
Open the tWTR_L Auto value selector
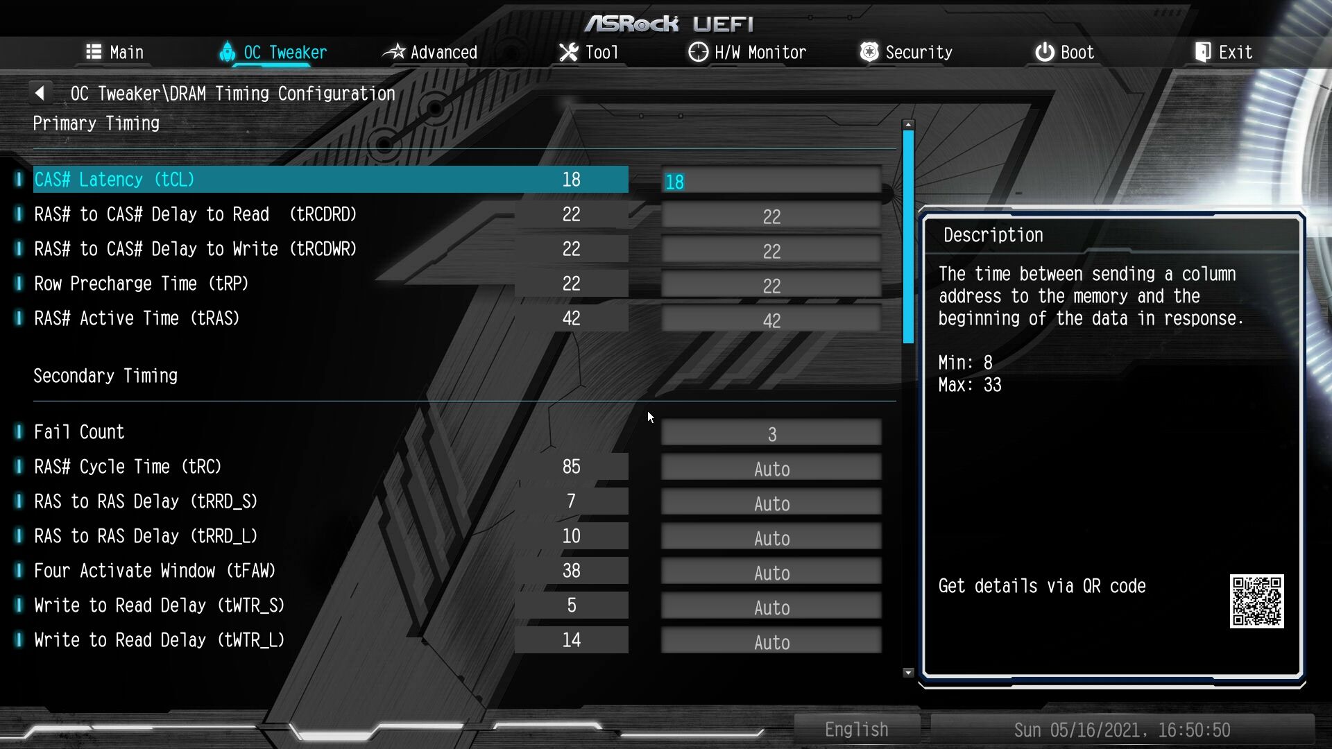(x=771, y=642)
